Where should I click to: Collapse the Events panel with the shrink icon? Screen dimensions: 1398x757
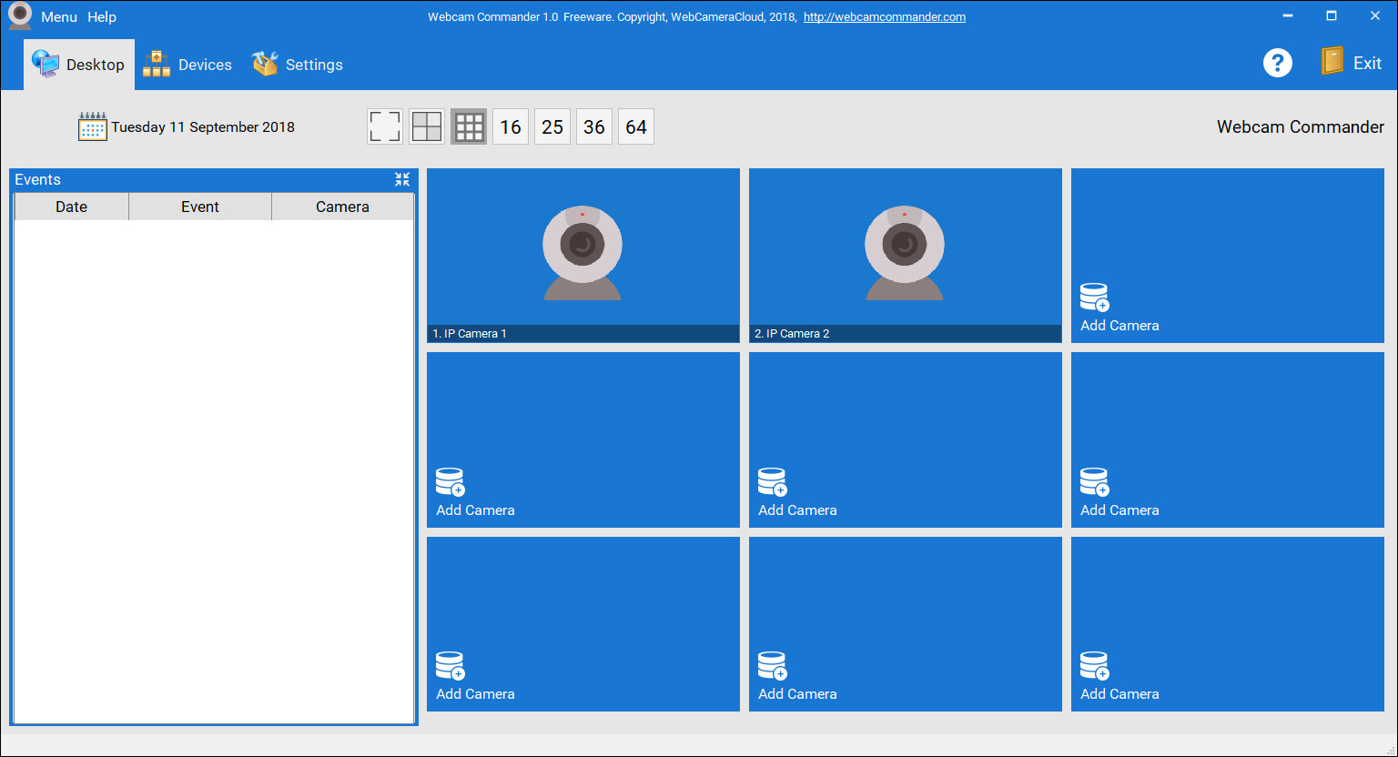tap(402, 179)
